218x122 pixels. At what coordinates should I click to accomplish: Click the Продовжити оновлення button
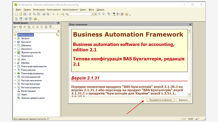click(161, 100)
